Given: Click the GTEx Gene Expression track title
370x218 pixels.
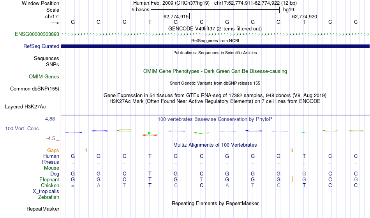Looking at the screenshot, I should click(215, 96).
